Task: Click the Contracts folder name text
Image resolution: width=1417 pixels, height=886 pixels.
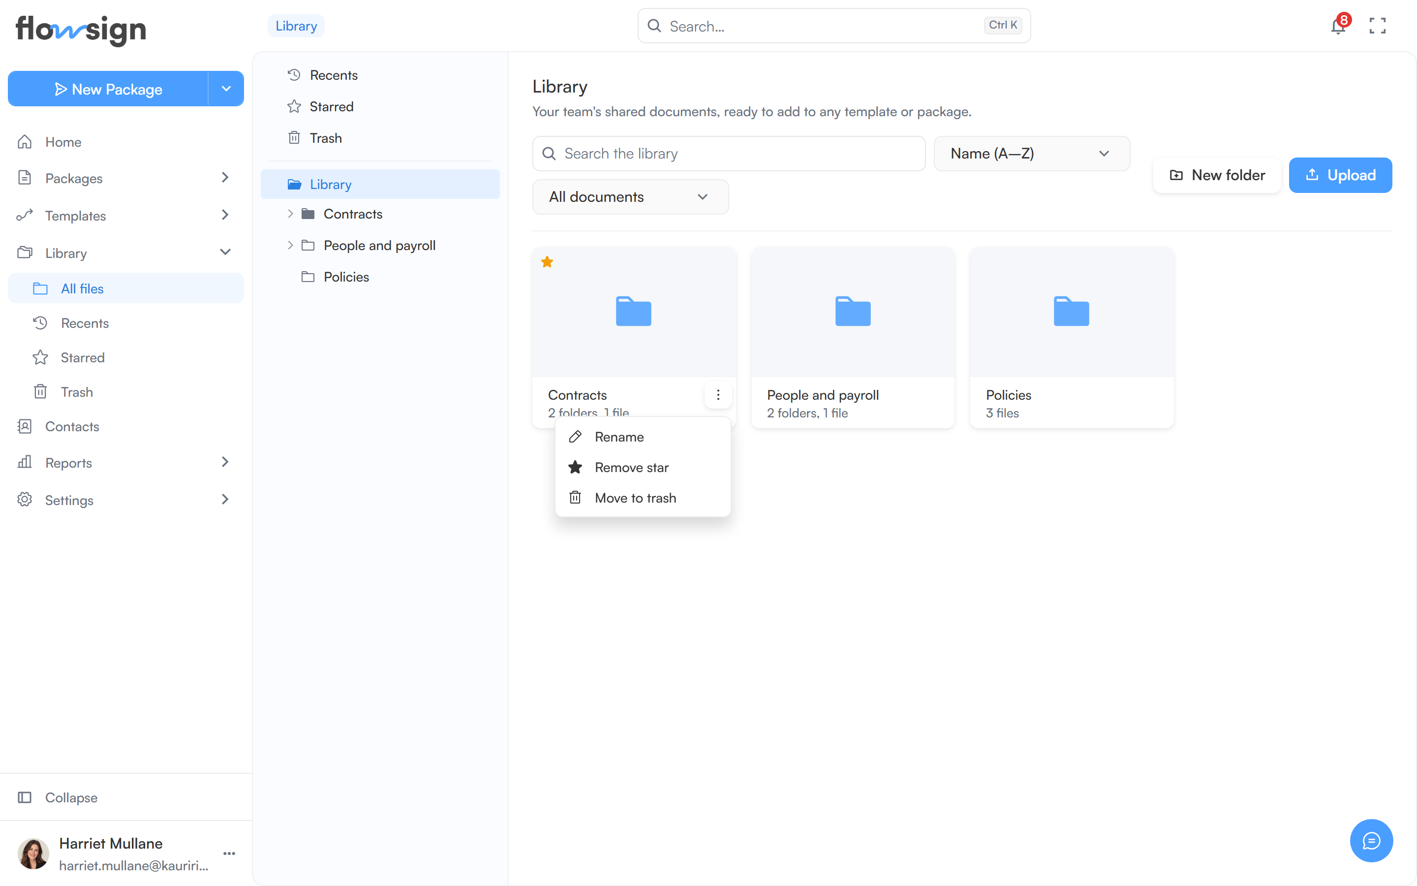Action: [577, 395]
